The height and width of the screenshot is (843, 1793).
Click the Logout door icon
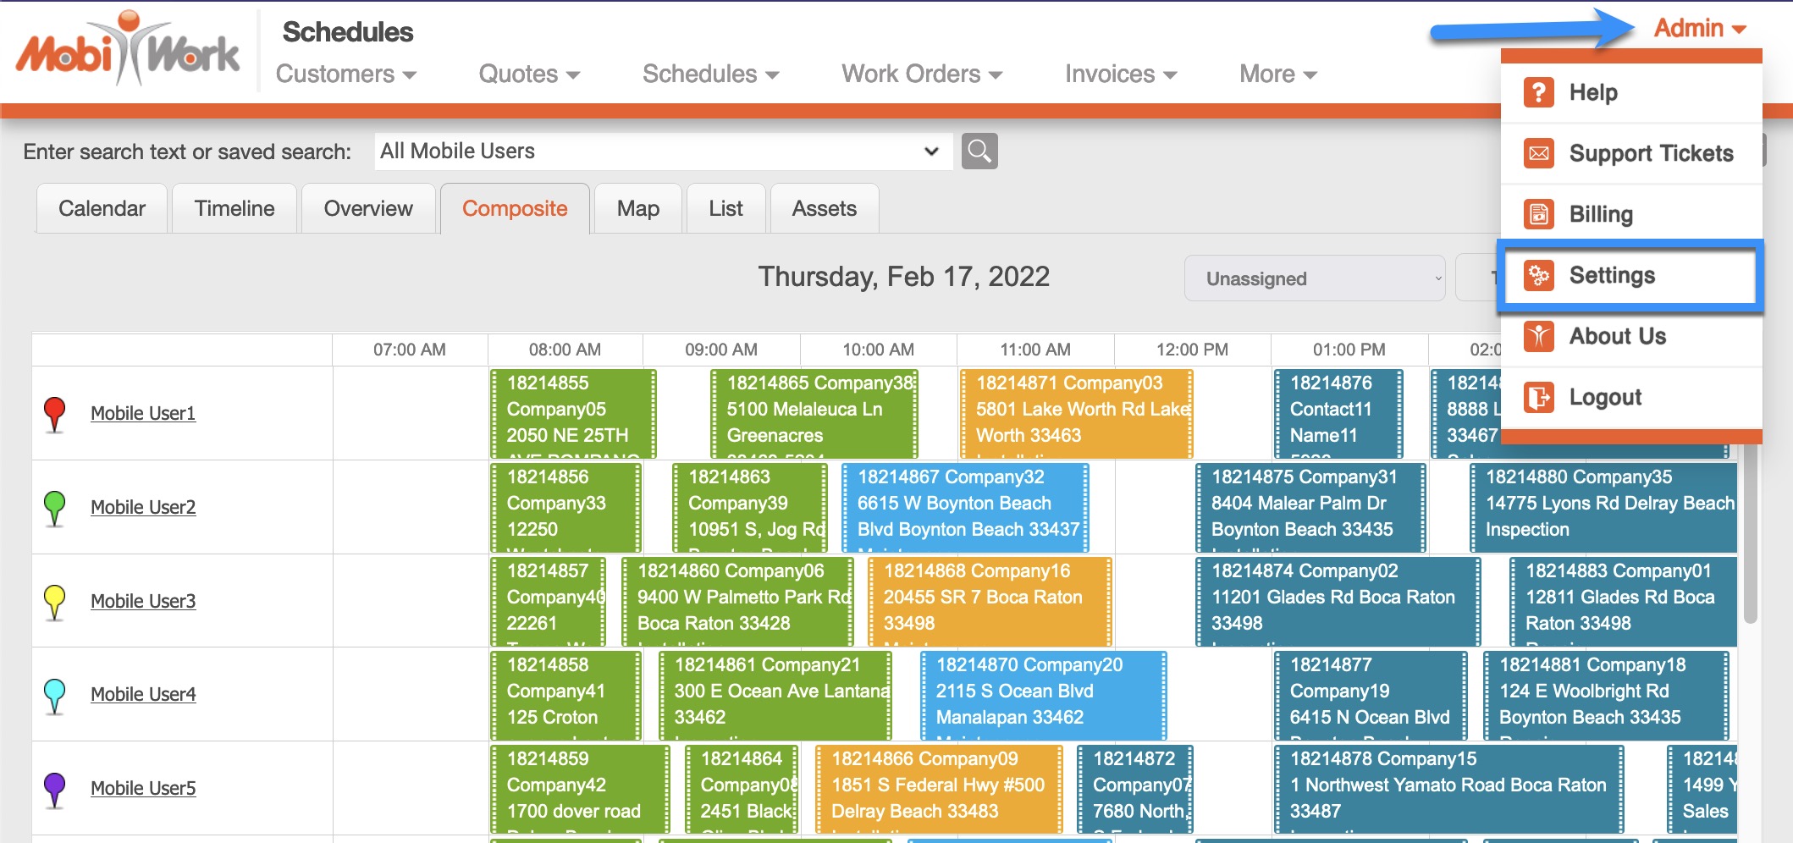click(x=1538, y=397)
